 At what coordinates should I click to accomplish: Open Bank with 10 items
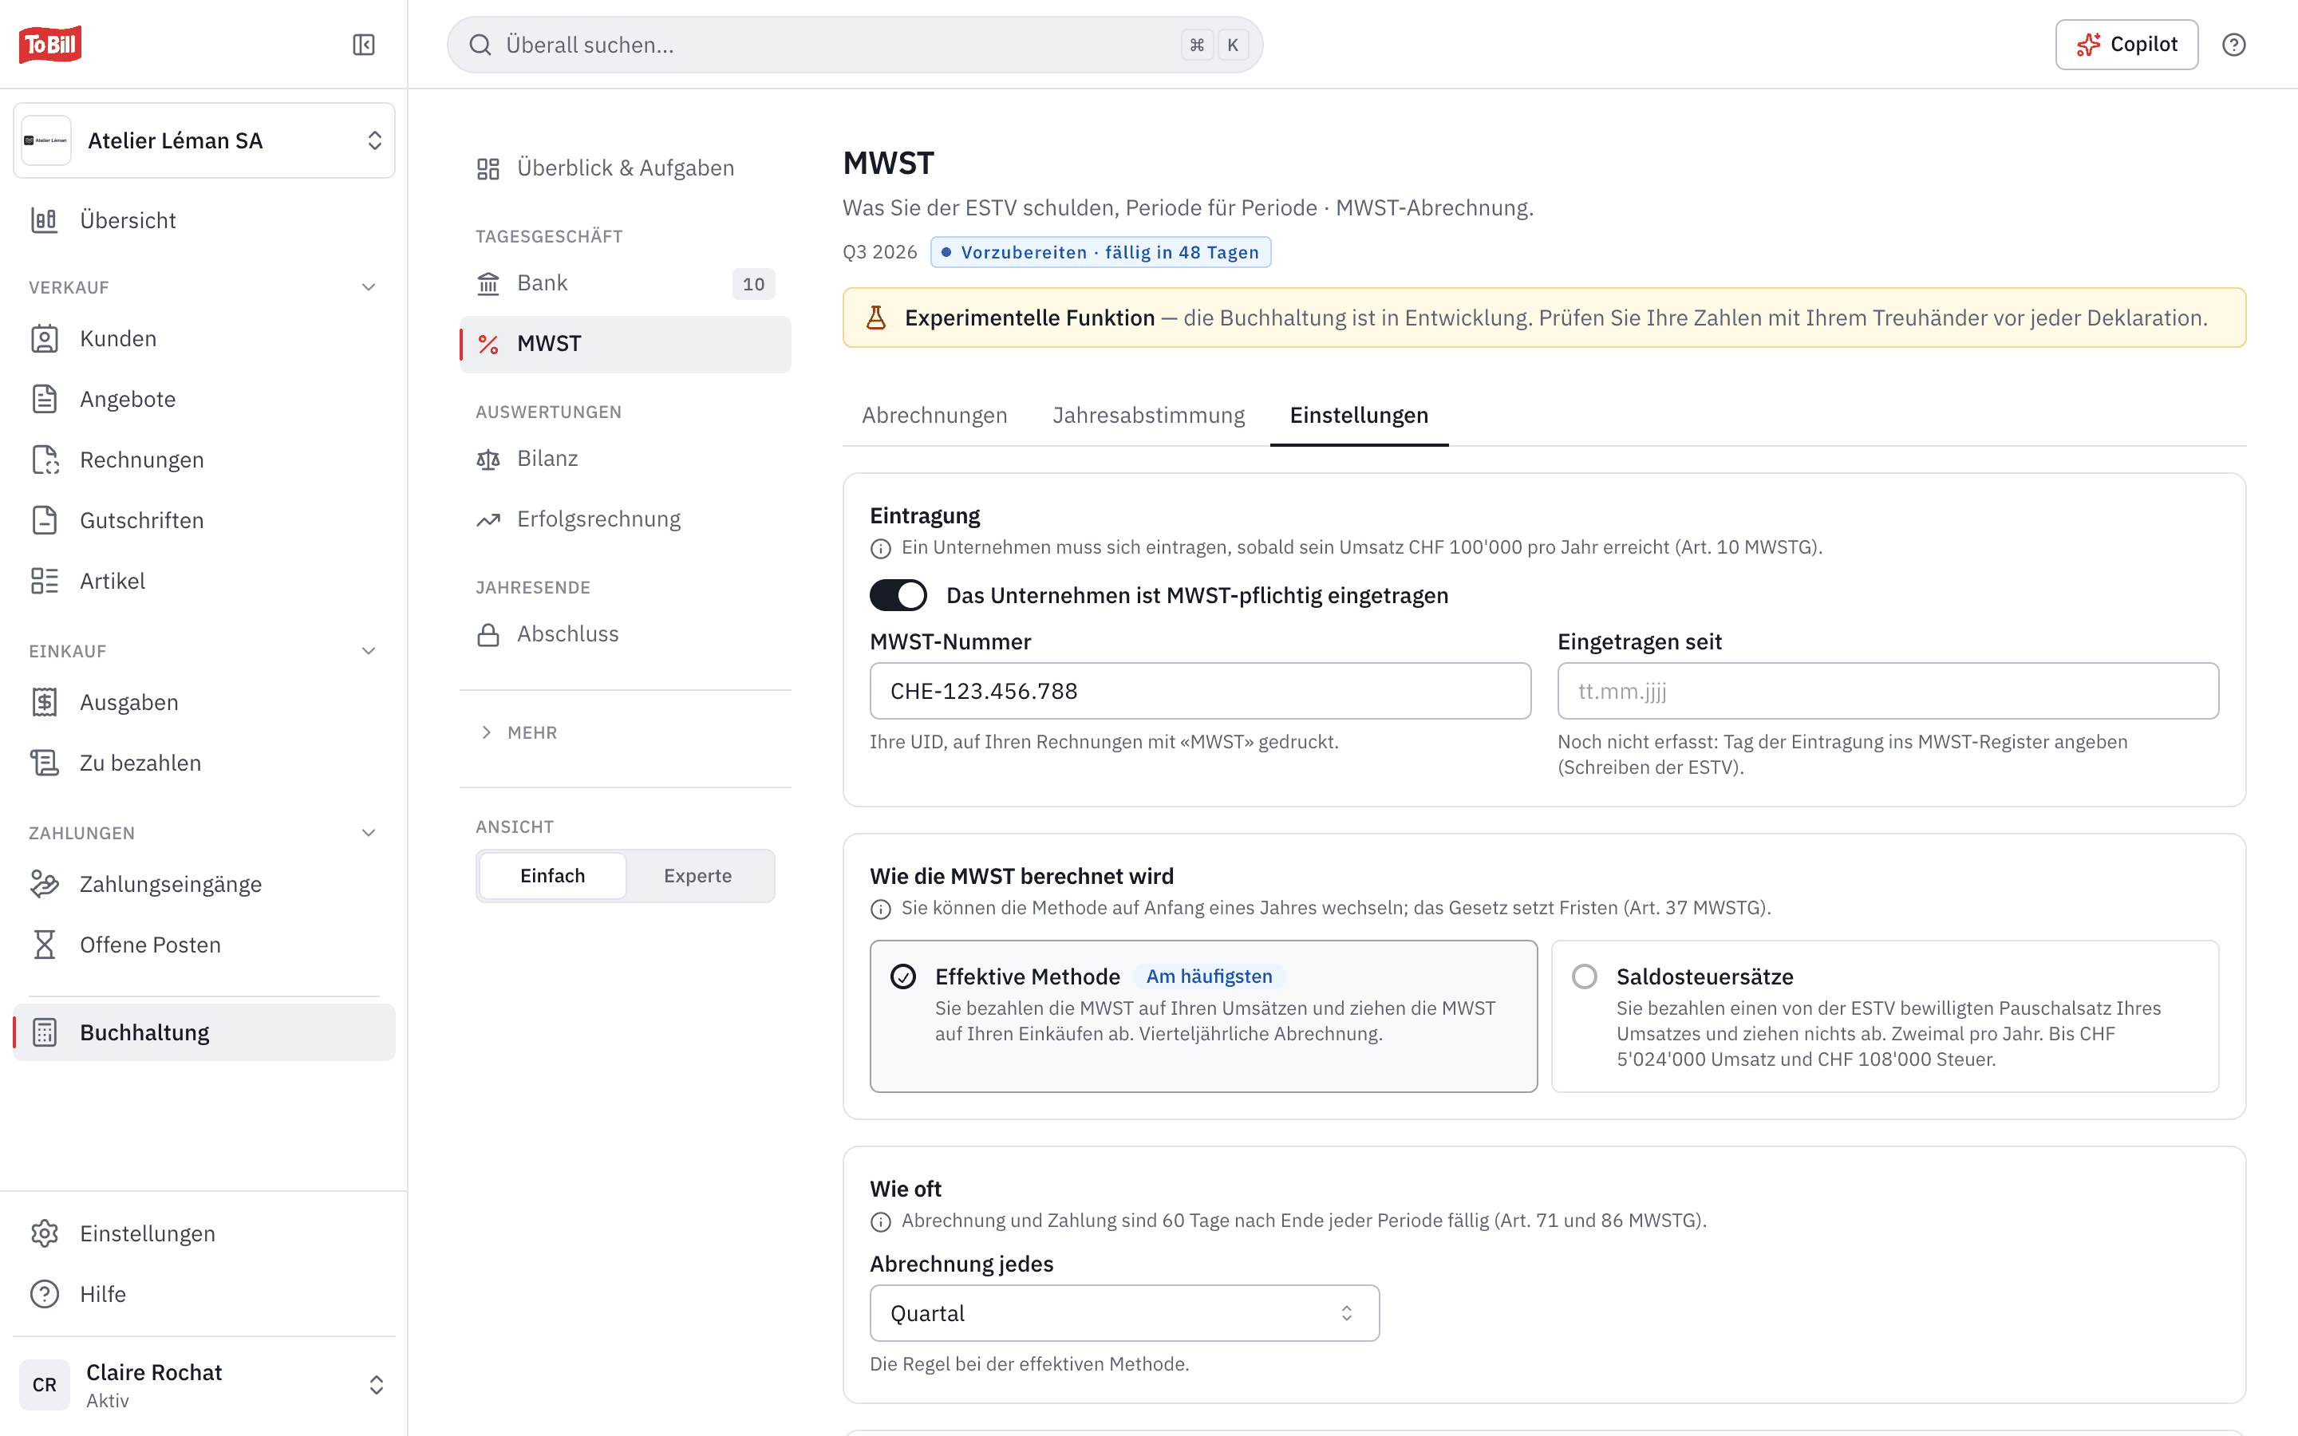click(x=625, y=283)
